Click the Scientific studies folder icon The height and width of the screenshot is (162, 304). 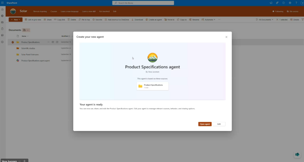pos(18,48)
